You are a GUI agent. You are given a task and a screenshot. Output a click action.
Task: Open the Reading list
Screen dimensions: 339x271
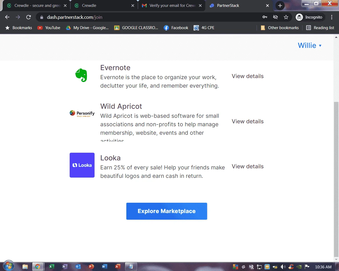[x=320, y=28]
